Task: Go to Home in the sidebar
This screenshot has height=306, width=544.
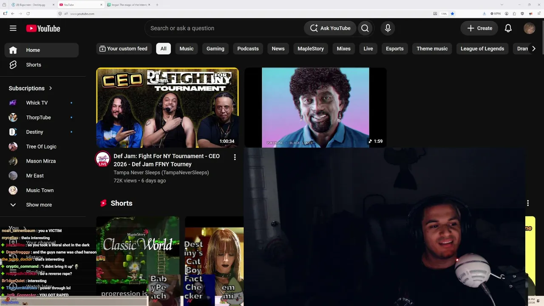Action: (42, 50)
